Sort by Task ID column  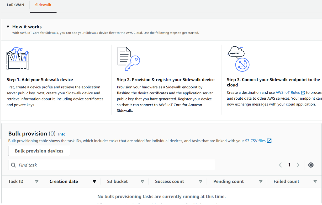(37, 182)
